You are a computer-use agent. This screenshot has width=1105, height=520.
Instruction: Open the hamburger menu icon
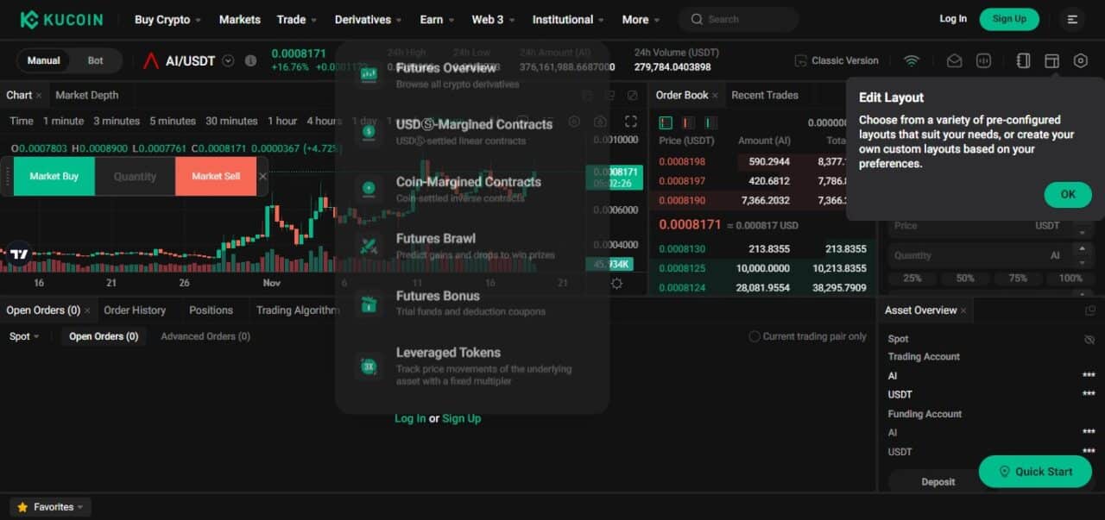coord(1072,19)
